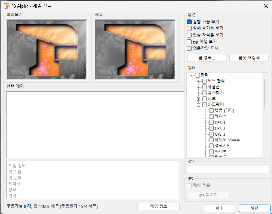Check the root 필터 tree checkbox
The image size is (272, 214).
197,75
